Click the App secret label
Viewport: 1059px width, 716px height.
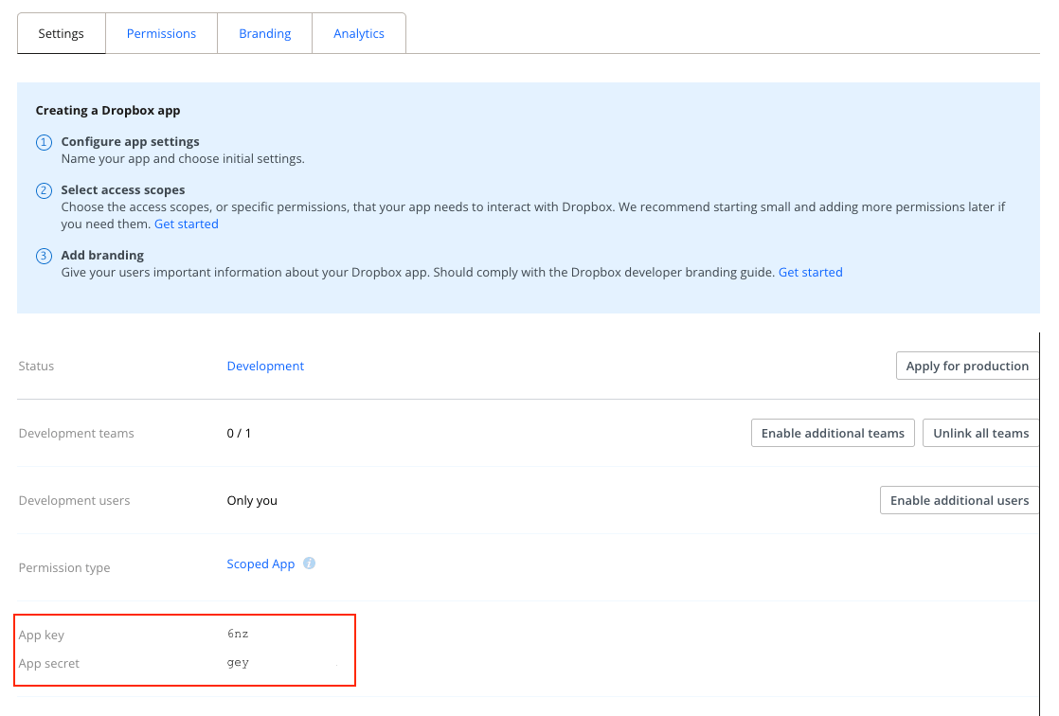[x=48, y=663]
